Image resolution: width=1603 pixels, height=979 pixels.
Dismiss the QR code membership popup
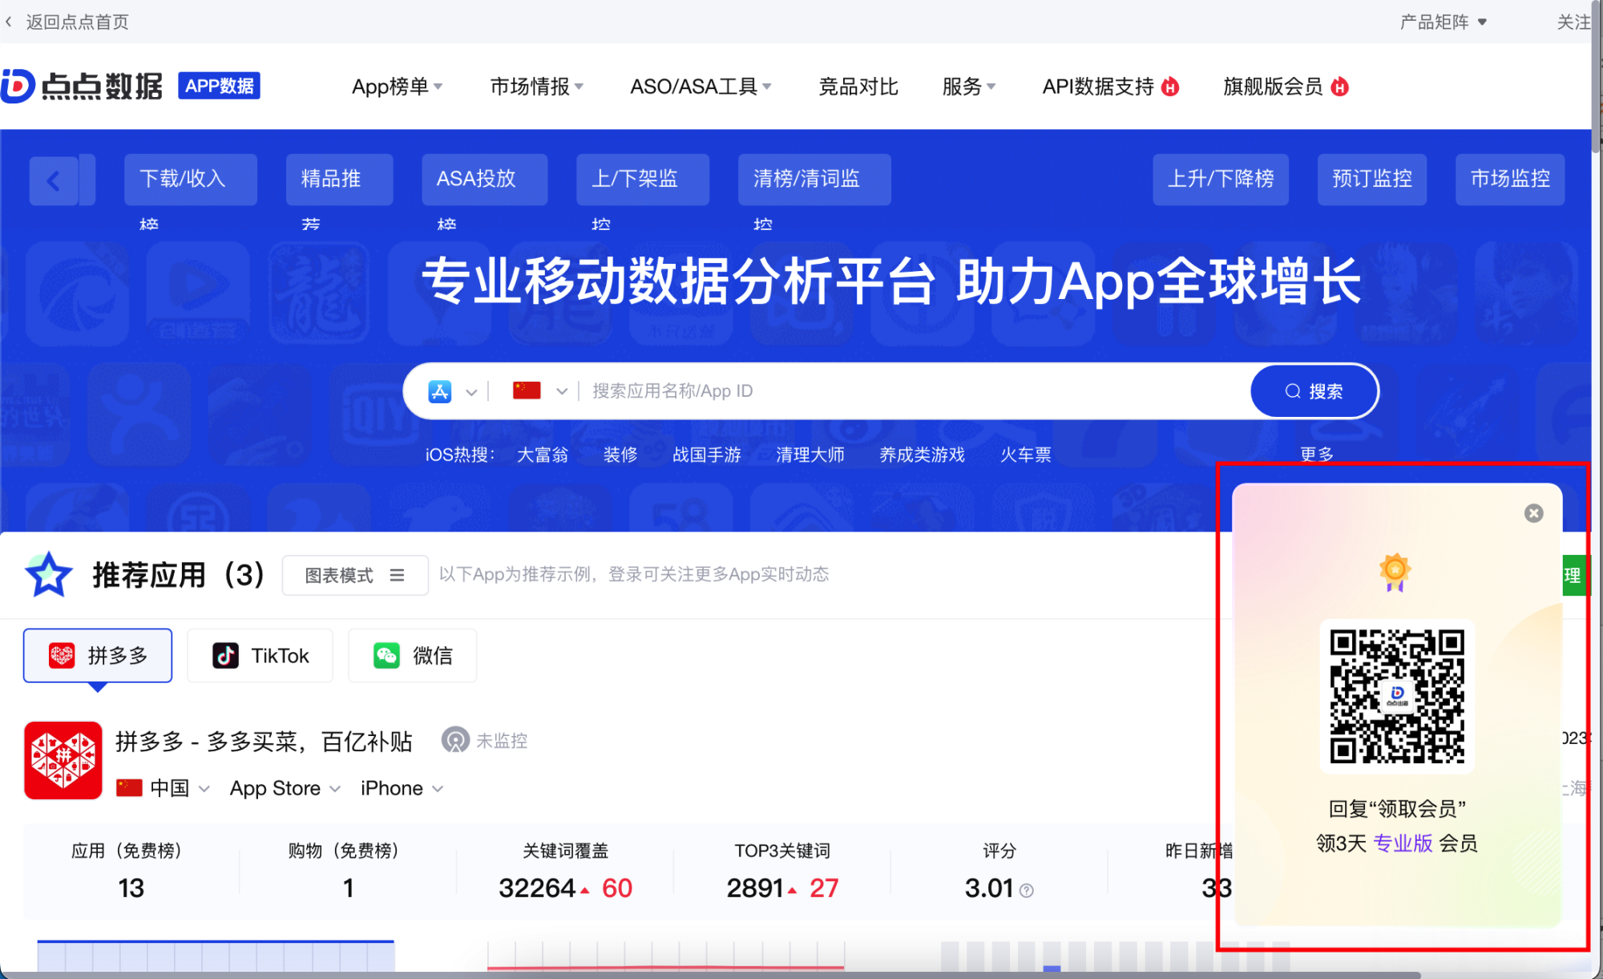coord(1533,513)
